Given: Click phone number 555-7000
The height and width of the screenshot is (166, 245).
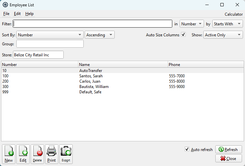Looking at the screenshot, I should [x=177, y=76].
